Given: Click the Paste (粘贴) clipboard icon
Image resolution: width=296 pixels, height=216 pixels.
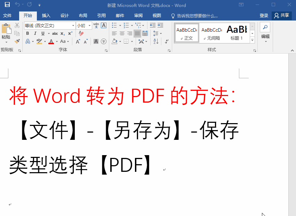Looking at the screenshot, I should click(6, 29).
